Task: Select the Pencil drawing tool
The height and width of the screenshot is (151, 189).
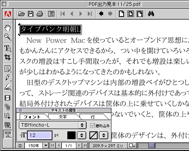Action: [x=7, y=78]
